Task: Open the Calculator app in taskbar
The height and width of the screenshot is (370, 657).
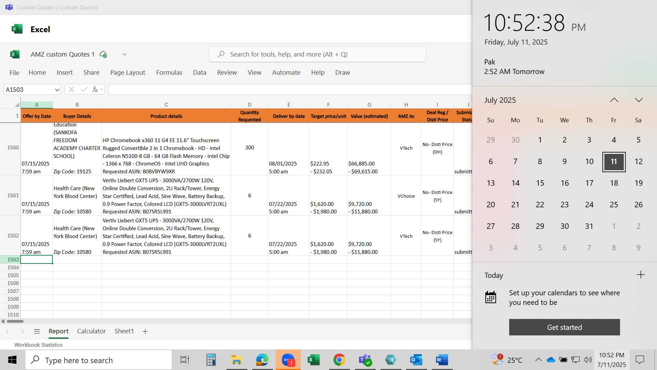Action: (x=211, y=360)
